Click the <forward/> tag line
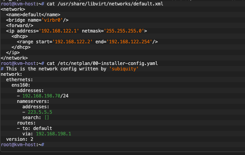245x155 pixels. pyautogui.click(x=20, y=25)
